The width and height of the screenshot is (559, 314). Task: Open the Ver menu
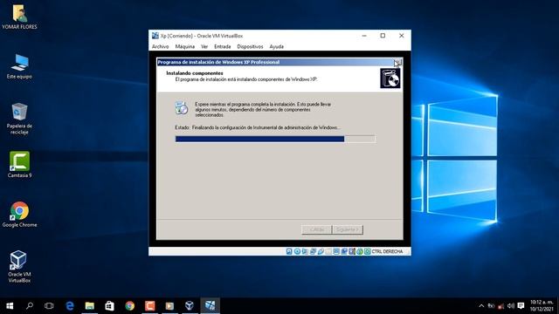[204, 46]
